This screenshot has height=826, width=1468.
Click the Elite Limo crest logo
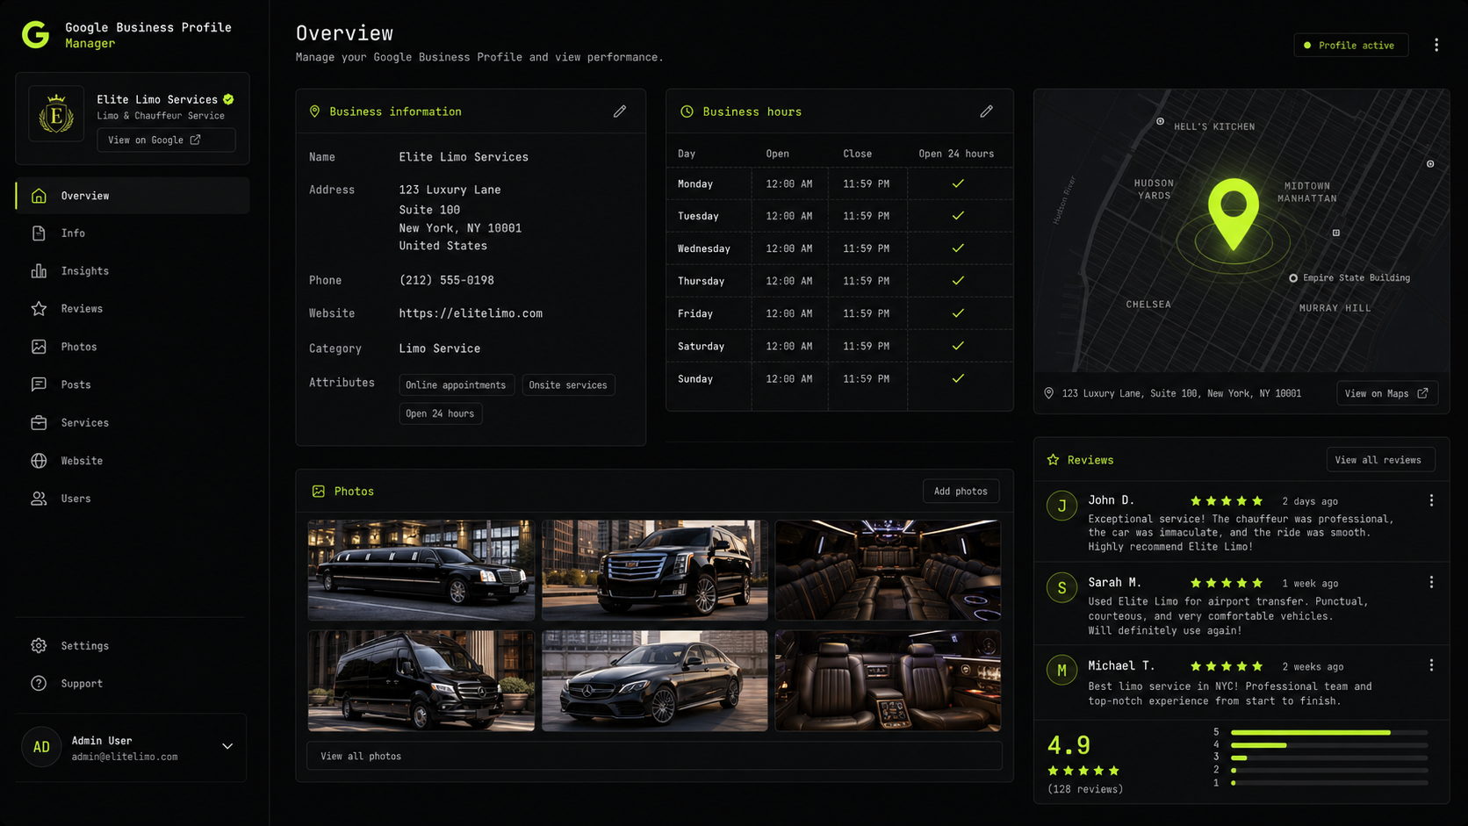pos(56,113)
